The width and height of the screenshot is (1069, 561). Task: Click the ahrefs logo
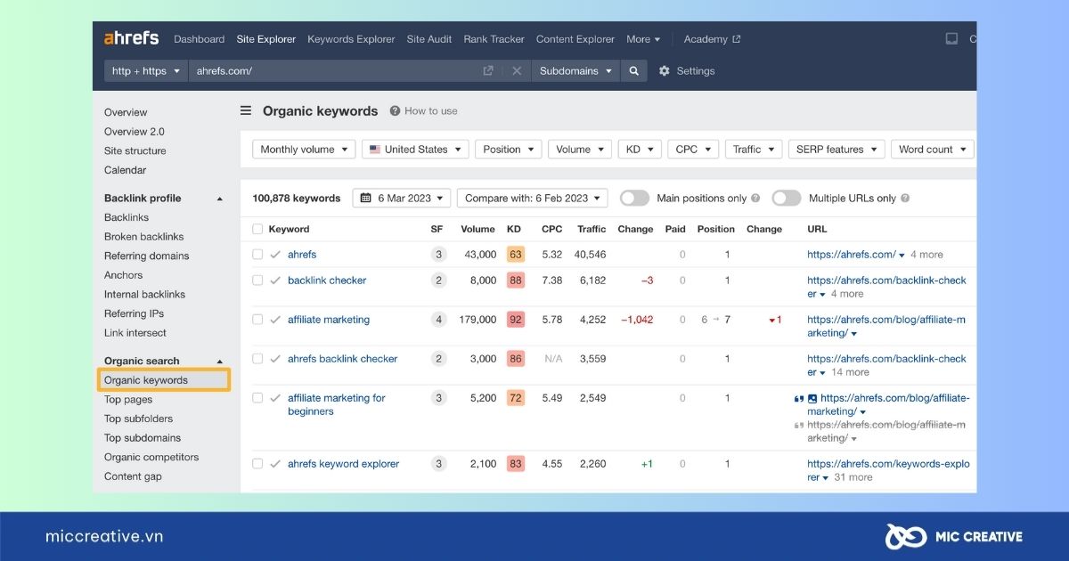click(131, 38)
